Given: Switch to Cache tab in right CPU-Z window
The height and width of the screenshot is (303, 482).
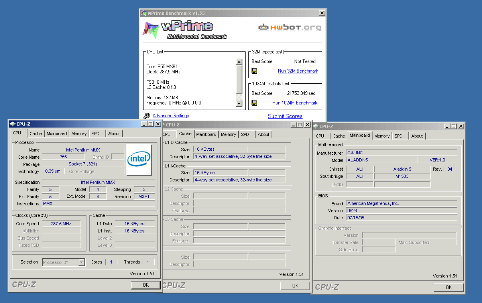Looking at the screenshot, I should coord(339,136).
